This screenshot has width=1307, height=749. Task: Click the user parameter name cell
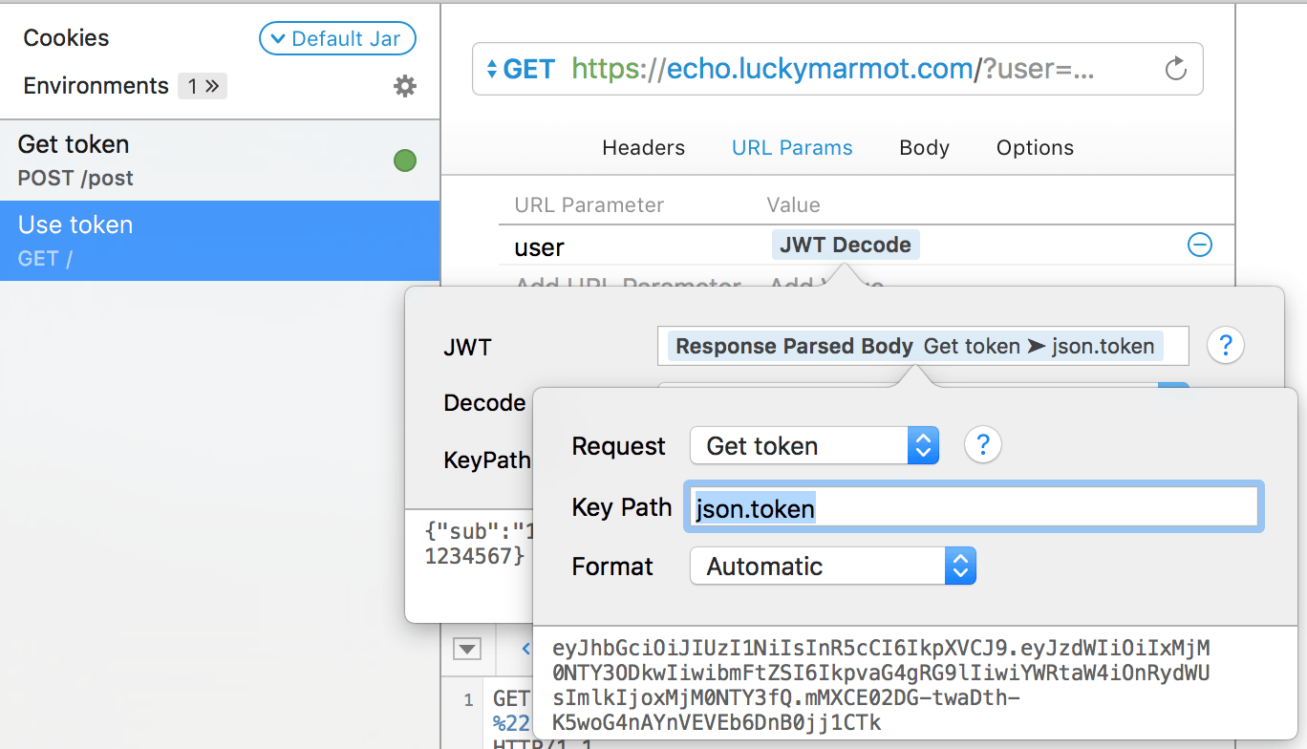click(539, 247)
